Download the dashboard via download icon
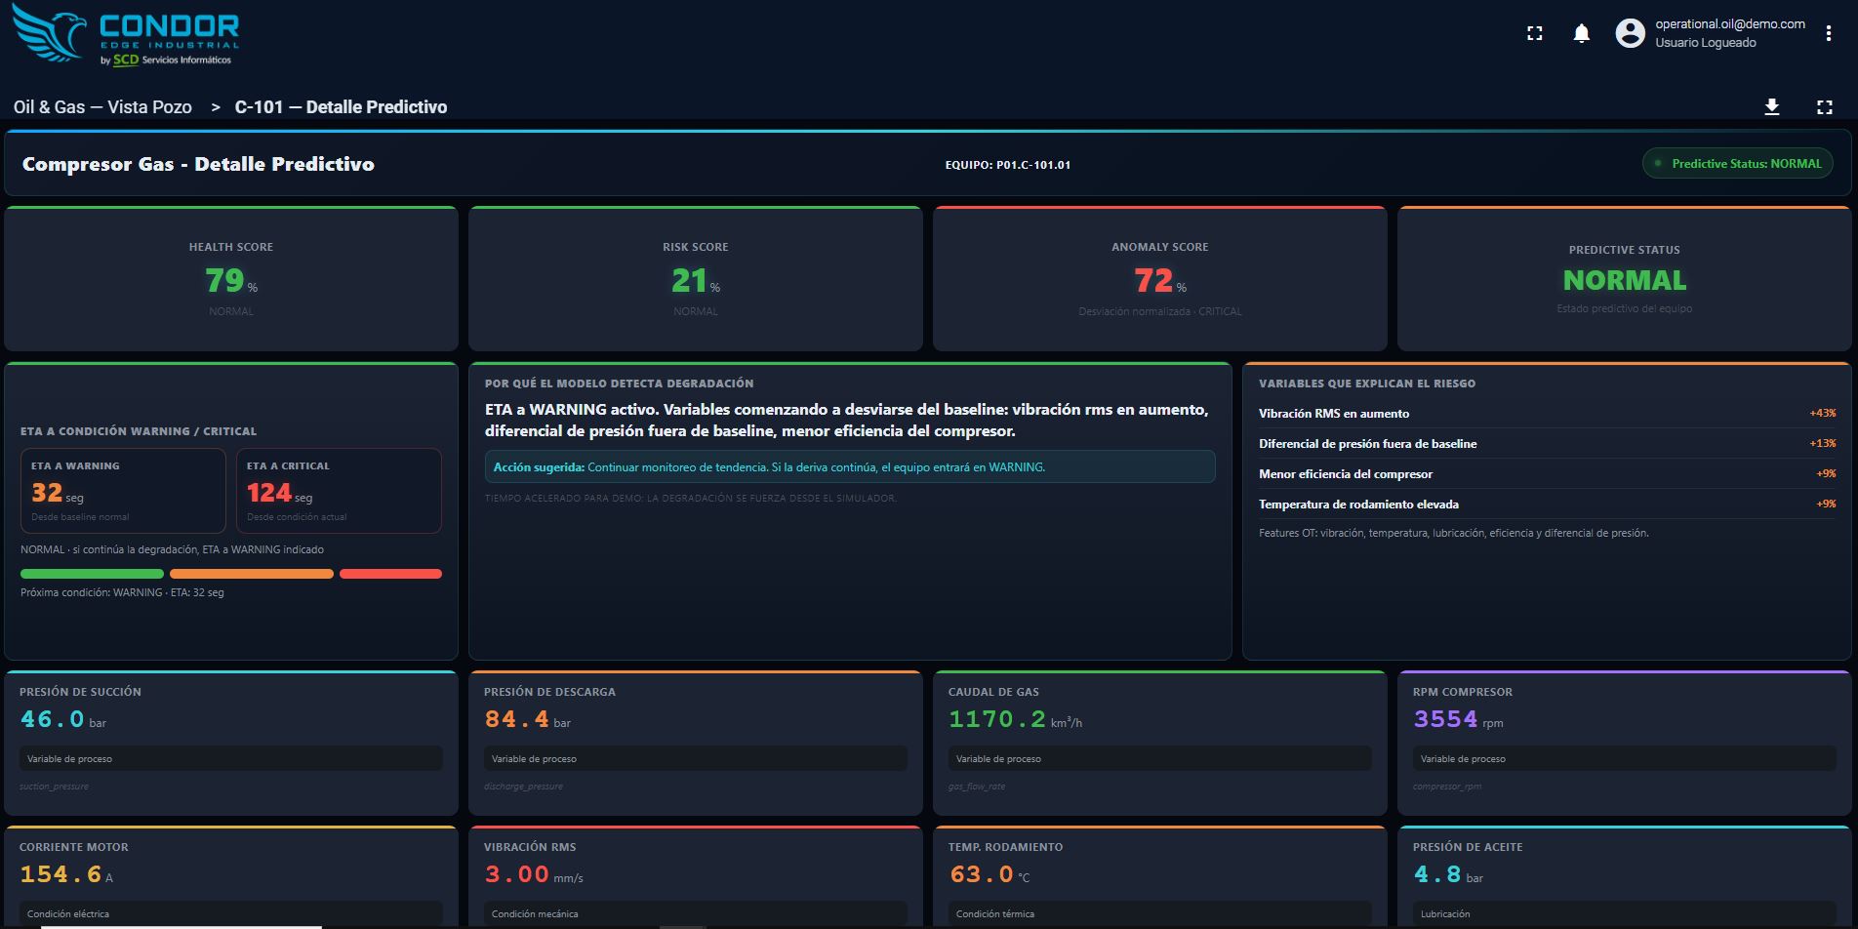The image size is (1858, 929). click(1772, 107)
